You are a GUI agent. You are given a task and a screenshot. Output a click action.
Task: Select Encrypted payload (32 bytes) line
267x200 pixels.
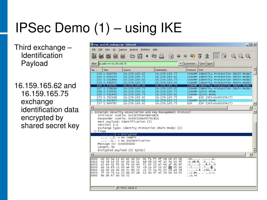tap(121, 150)
